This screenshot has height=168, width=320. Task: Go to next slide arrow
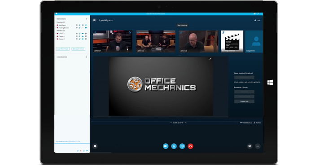pyautogui.click(x=185, y=123)
